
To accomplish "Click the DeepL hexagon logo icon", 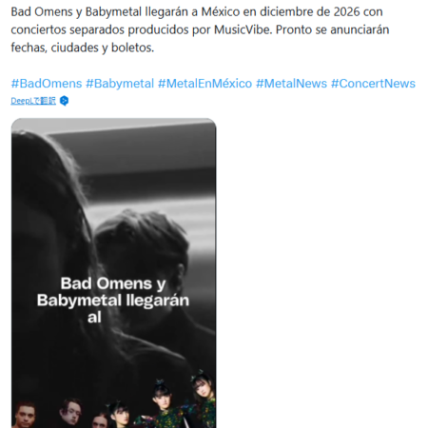I will (64, 101).
